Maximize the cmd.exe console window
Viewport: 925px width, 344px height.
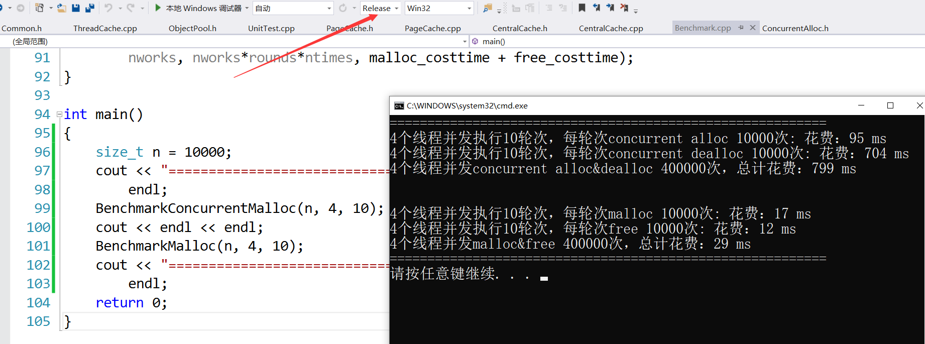890,105
